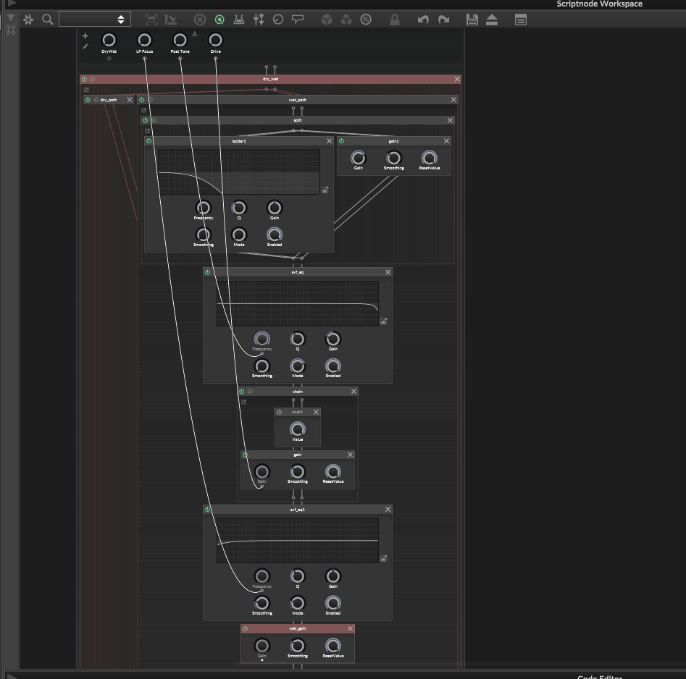Select the wet_path container title bar
Screen dimensions: 686x679
coord(297,100)
